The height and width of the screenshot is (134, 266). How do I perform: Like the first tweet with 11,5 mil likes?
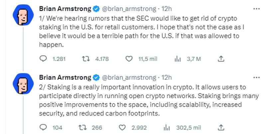click(129, 59)
